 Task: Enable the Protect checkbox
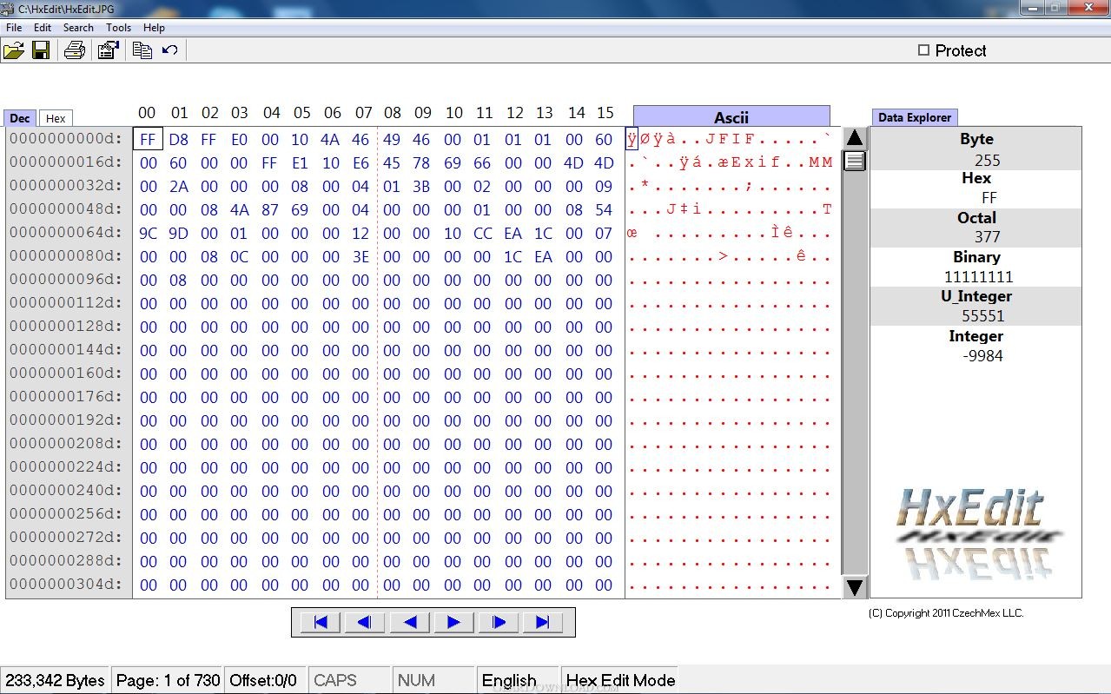pyautogui.click(x=924, y=50)
